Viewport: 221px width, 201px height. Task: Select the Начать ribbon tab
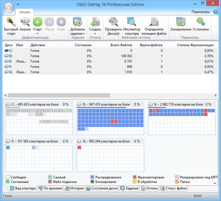pos(25,12)
